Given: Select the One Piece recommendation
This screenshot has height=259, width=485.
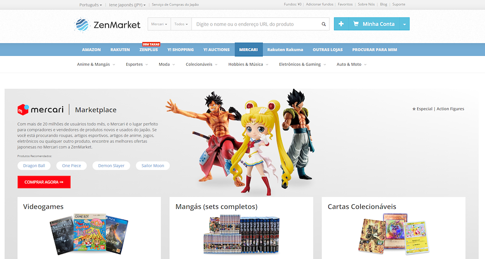Looking at the screenshot, I should (x=71, y=166).
